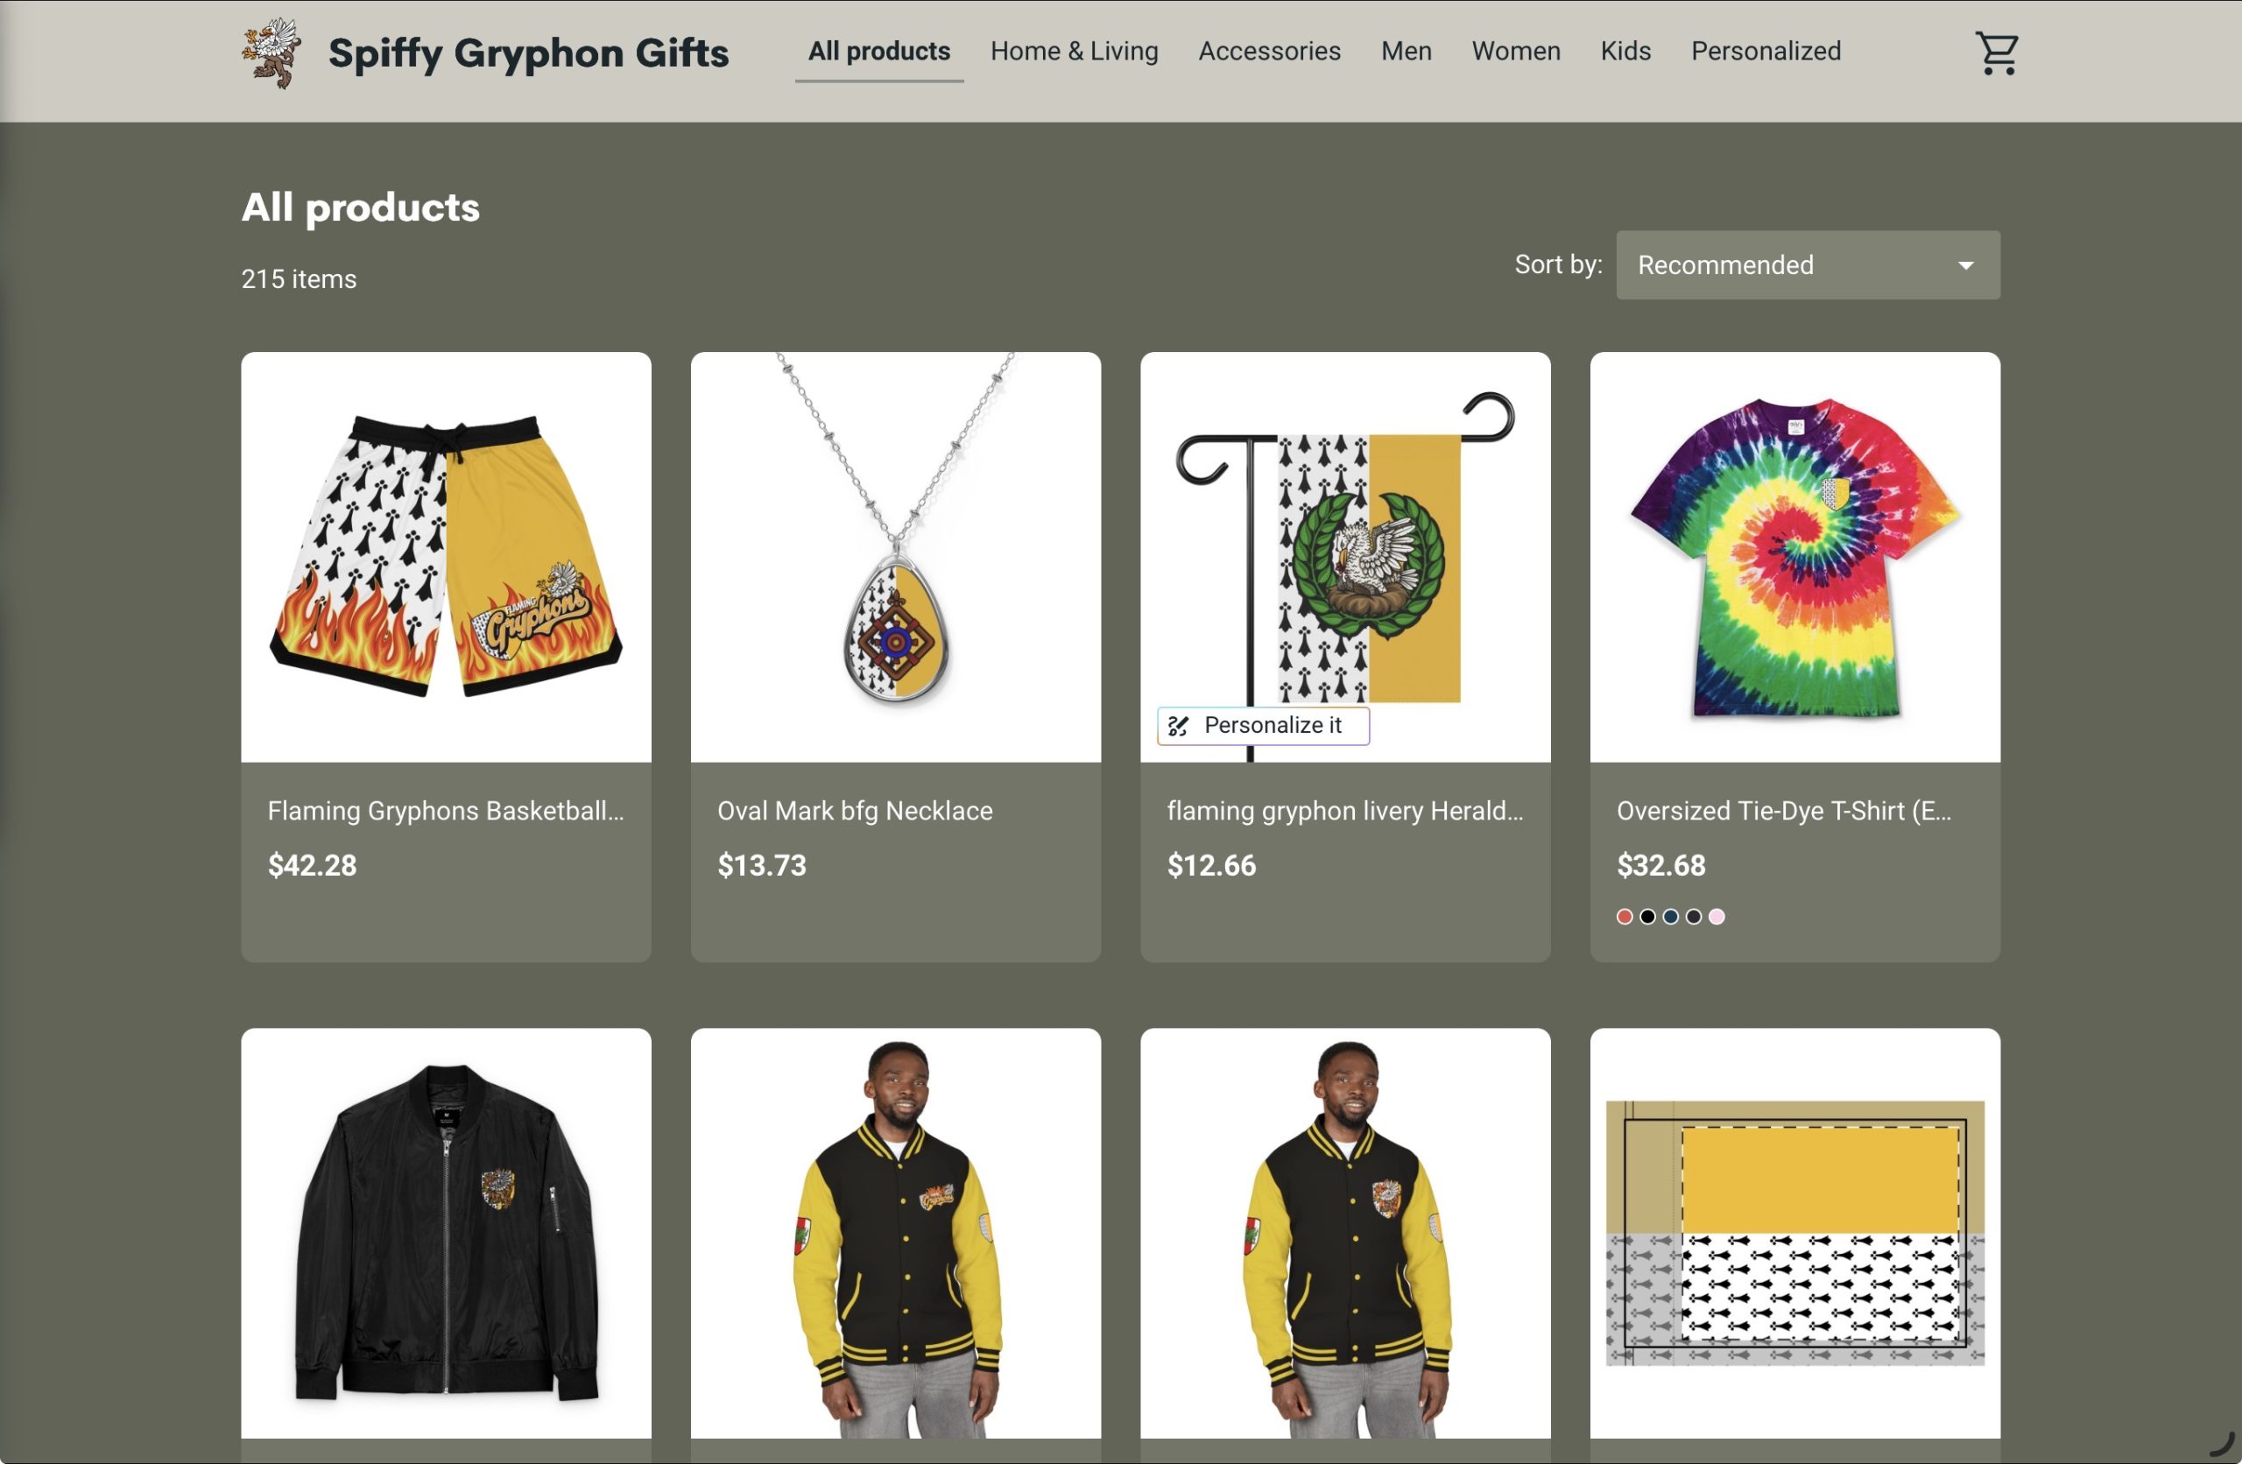Select the garden flag product image
This screenshot has height=1464, width=2242.
1345,557
